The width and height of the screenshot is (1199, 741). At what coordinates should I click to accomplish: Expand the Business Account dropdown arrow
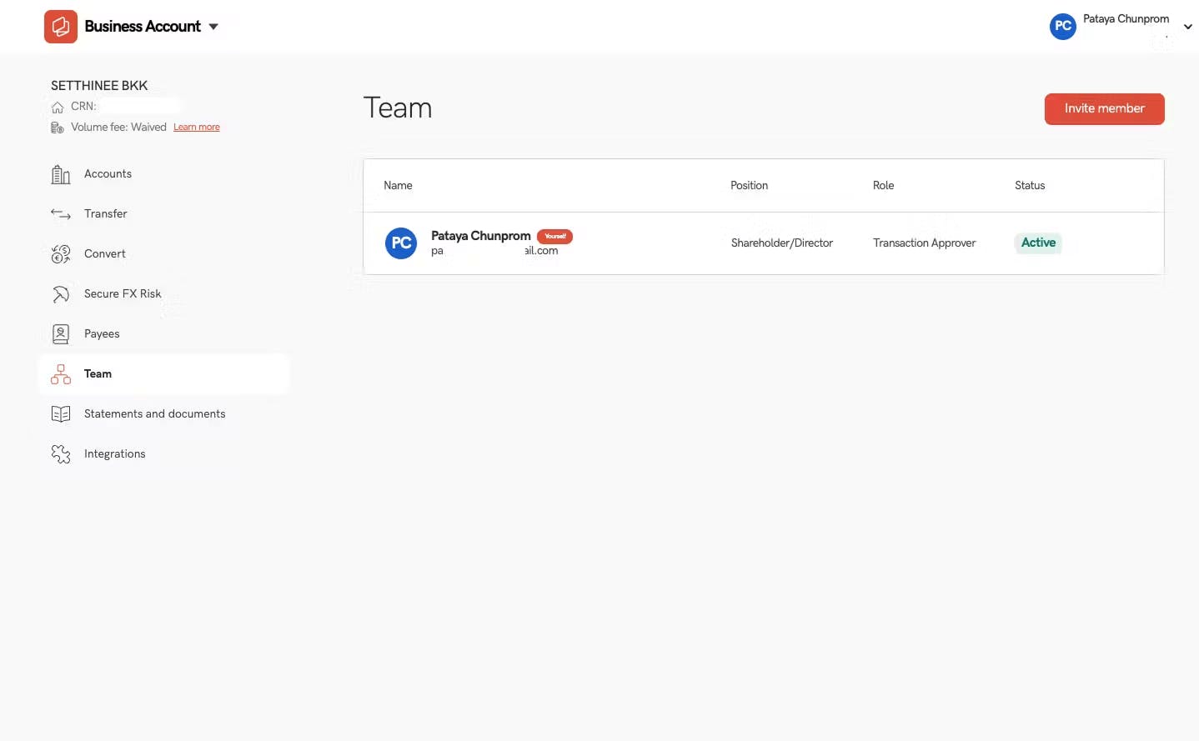point(213,27)
